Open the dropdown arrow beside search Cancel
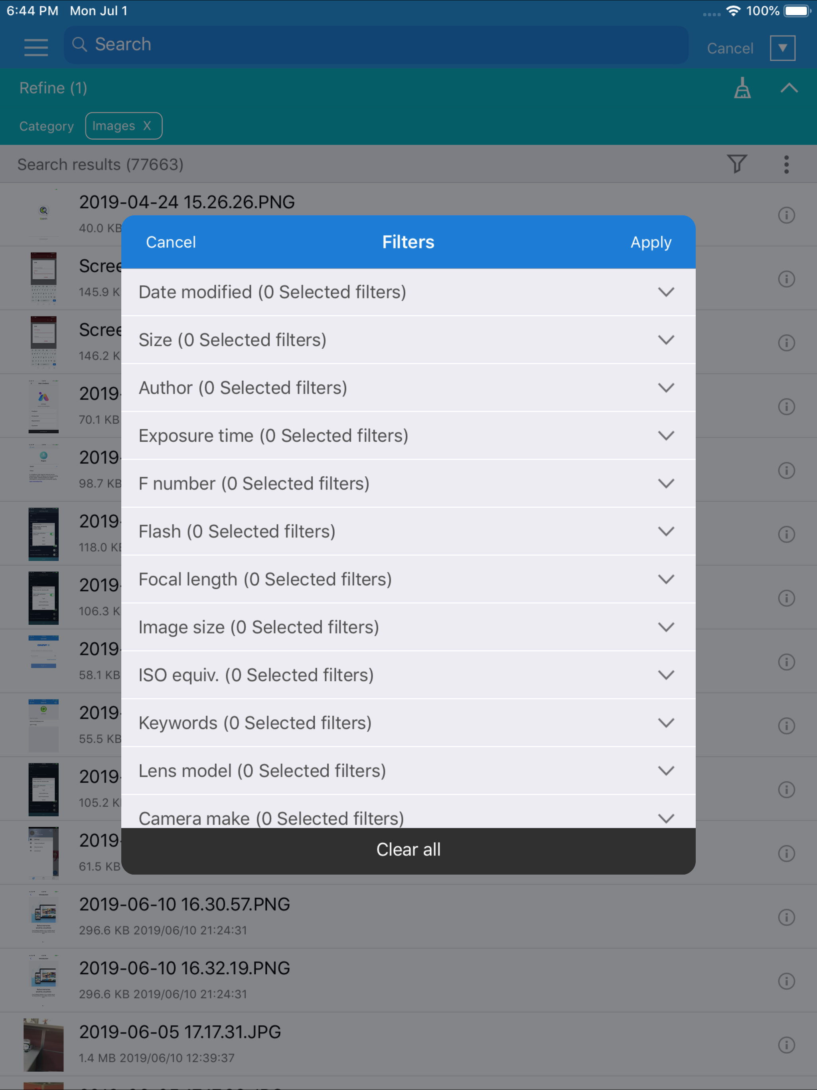This screenshot has width=817, height=1090. [783, 48]
